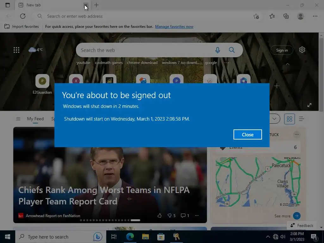The height and width of the screenshot is (243, 324).
Task: Open comments on the Chiefs article
Action: point(185,215)
